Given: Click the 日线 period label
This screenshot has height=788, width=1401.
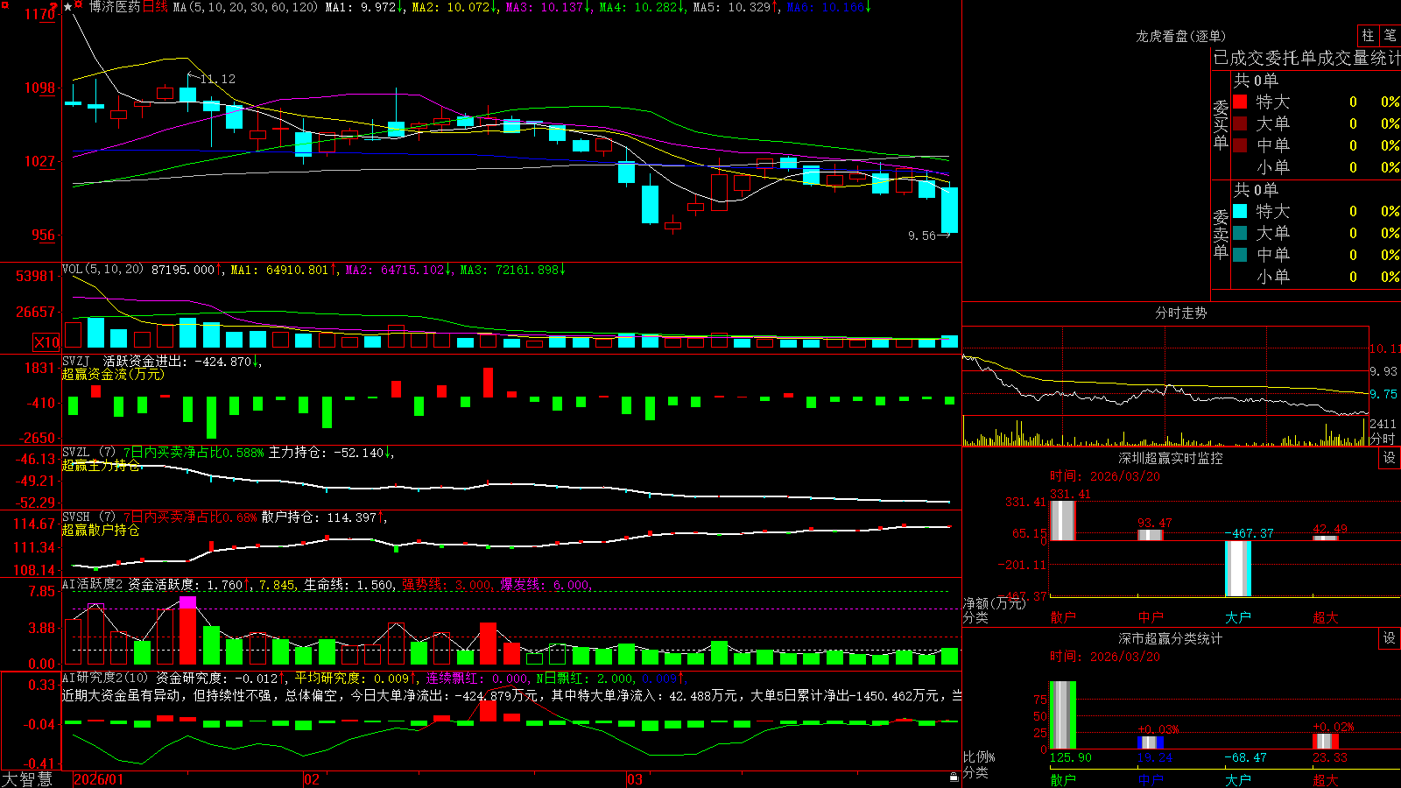Looking at the screenshot, I should coord(155,7).
